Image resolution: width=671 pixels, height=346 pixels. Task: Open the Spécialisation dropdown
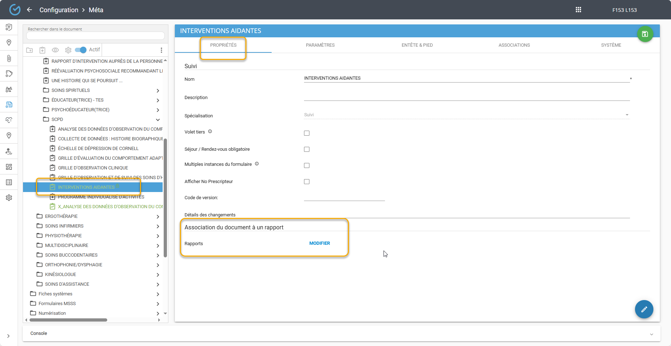point(466,115)
